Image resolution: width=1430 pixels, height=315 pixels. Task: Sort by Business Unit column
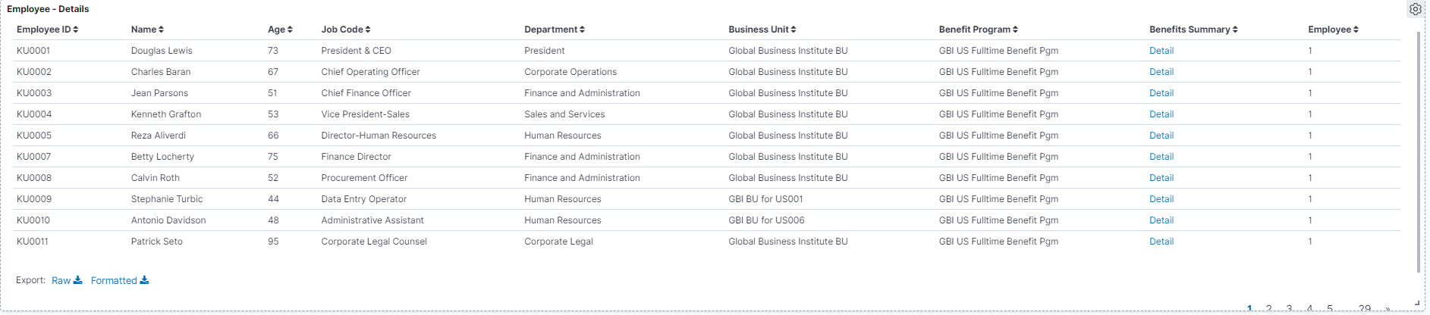(762, 30)
